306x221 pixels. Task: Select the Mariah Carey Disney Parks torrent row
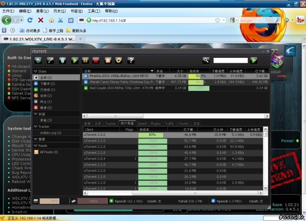[176, 82]
